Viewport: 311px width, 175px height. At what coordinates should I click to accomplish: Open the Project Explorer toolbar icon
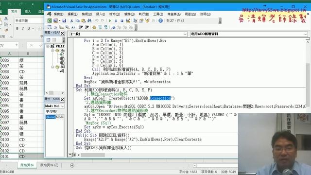coord(135,20)
